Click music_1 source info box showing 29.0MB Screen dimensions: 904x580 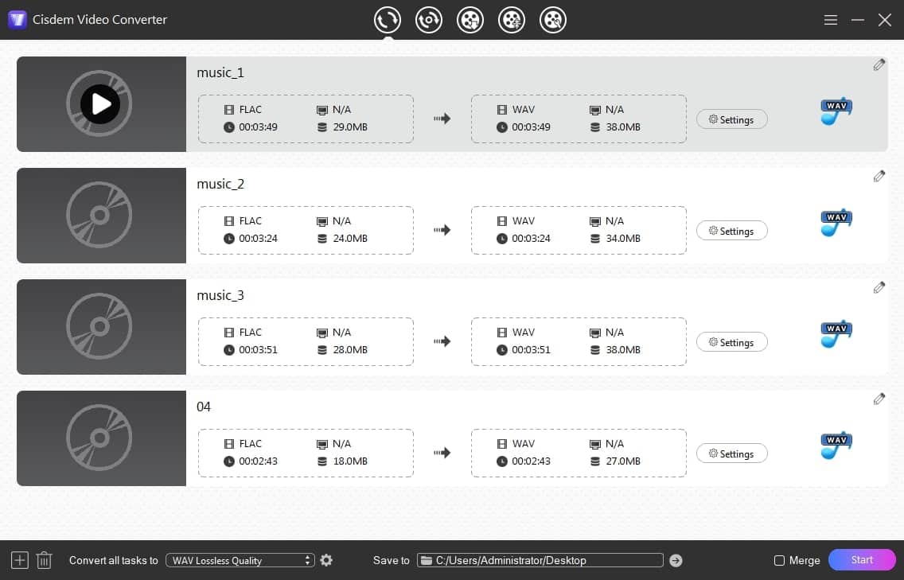[306, 119]
